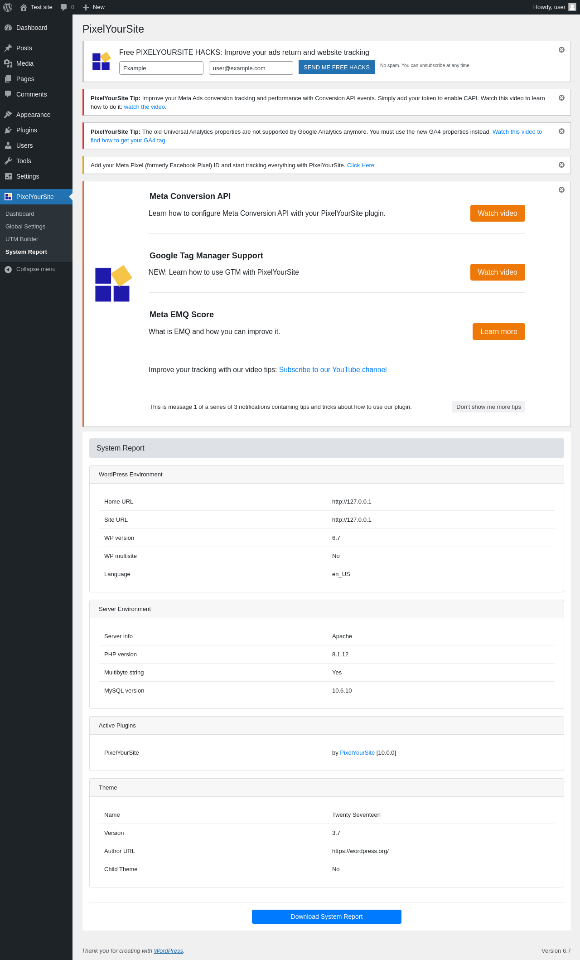Dismiss the Free PixelYourSite Hacks notice
Image resolution: width=580 pixels, height=960 pixels.
tap(561, 50)
